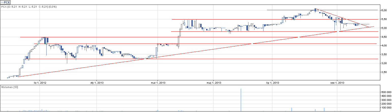Click the 500 000 volume axis label

pos(386,92)
